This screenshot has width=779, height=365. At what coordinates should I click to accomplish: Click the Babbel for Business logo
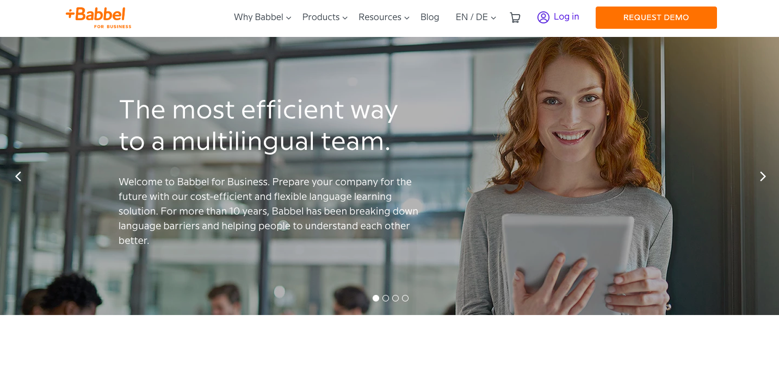click(x=98, y=17)
